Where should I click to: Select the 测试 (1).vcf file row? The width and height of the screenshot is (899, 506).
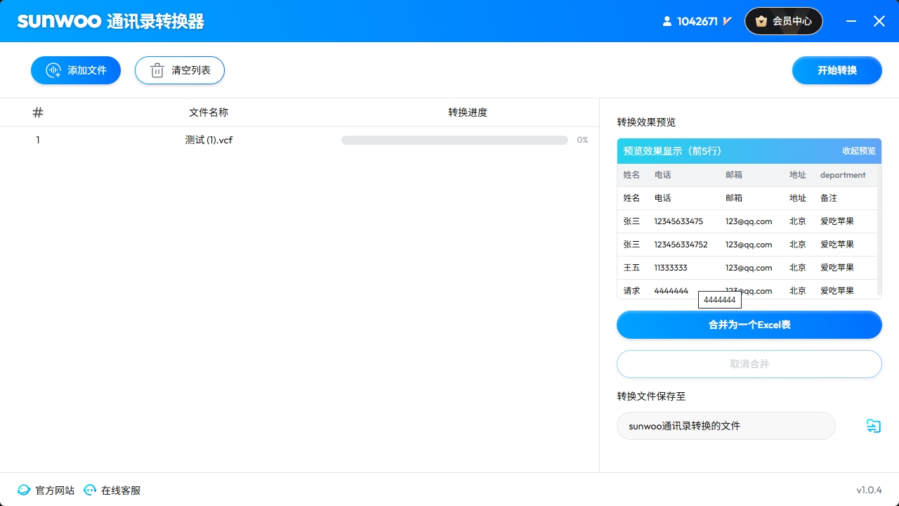[209, 140]
